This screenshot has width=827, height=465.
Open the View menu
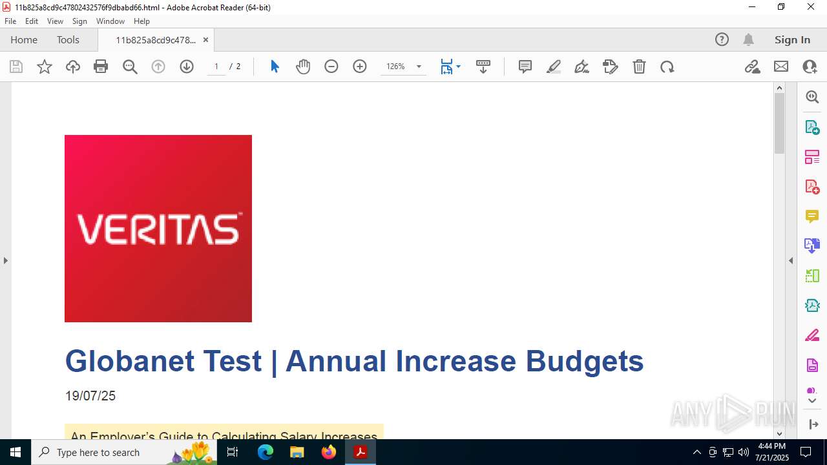click(x=56, y=21)
